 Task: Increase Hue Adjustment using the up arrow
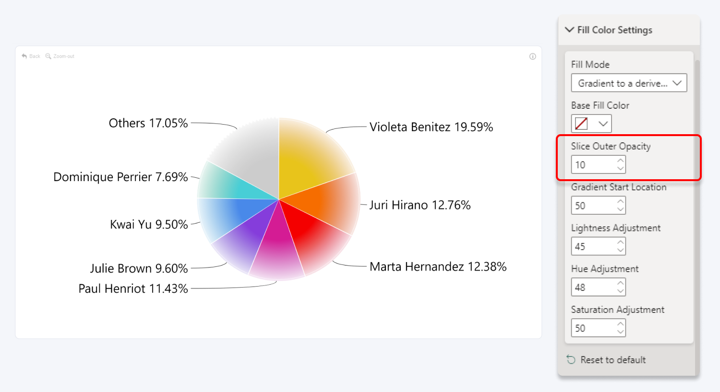(620, 284)
